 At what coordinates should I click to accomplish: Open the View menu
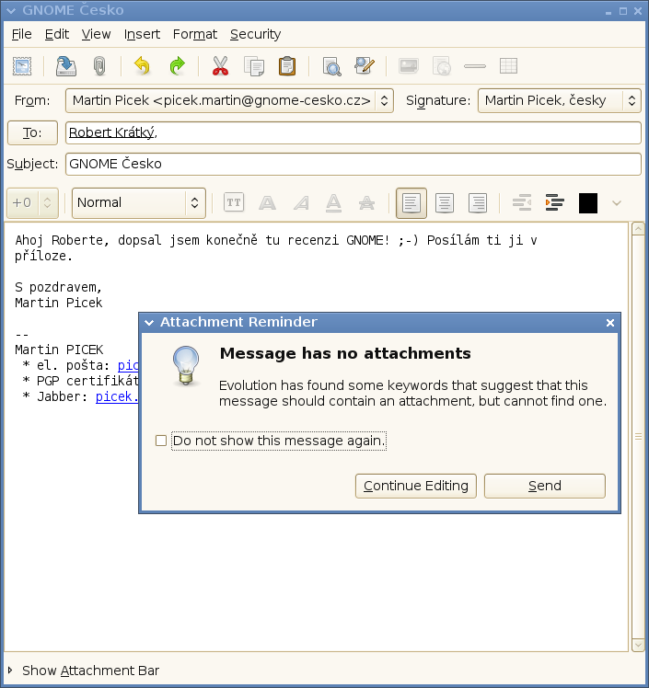[x=96, y=34]
